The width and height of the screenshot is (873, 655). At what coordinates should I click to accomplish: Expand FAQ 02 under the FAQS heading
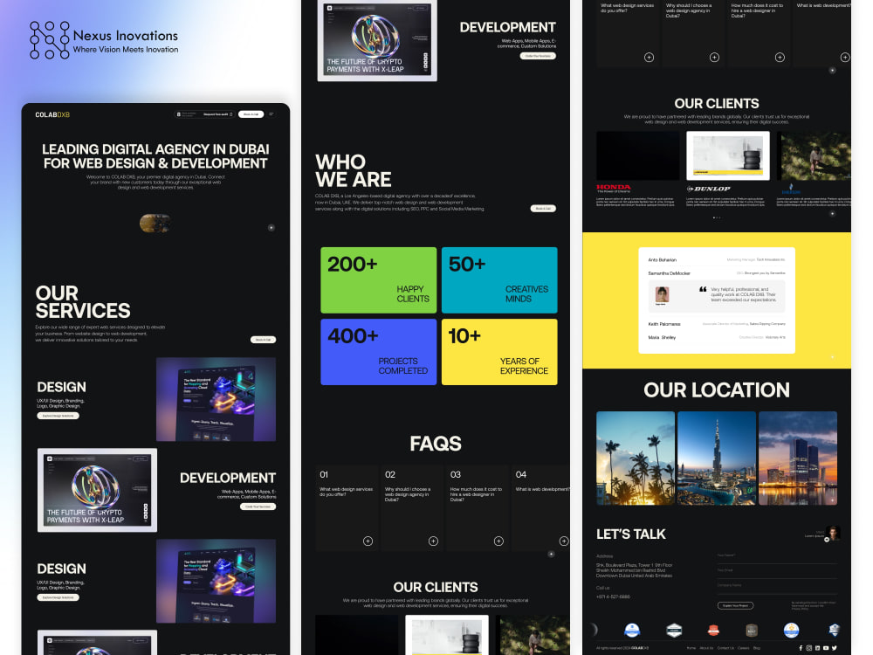pyautogui.click(x=433, y=541)
